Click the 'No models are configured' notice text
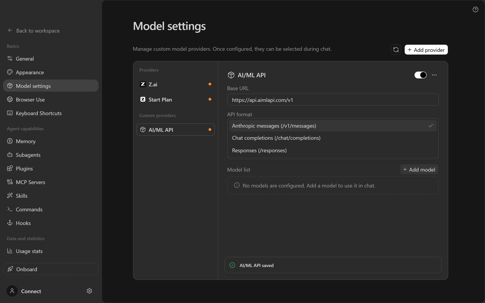Image resolution: width=485 pixels, height=303 pixels. [x=309, y=186]
